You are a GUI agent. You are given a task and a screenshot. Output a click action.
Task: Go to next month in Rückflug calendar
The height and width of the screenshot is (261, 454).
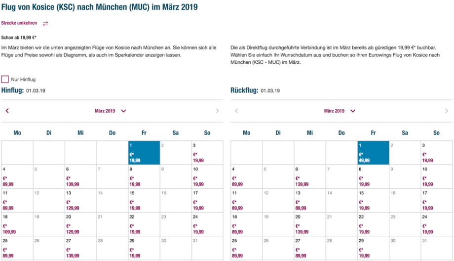446,111
